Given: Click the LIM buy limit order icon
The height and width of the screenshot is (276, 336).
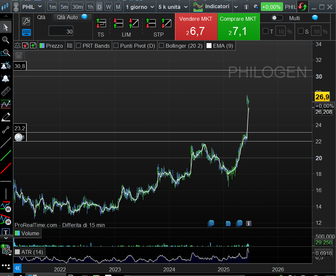Looking at the screenshot, I should tap(118, 23).
